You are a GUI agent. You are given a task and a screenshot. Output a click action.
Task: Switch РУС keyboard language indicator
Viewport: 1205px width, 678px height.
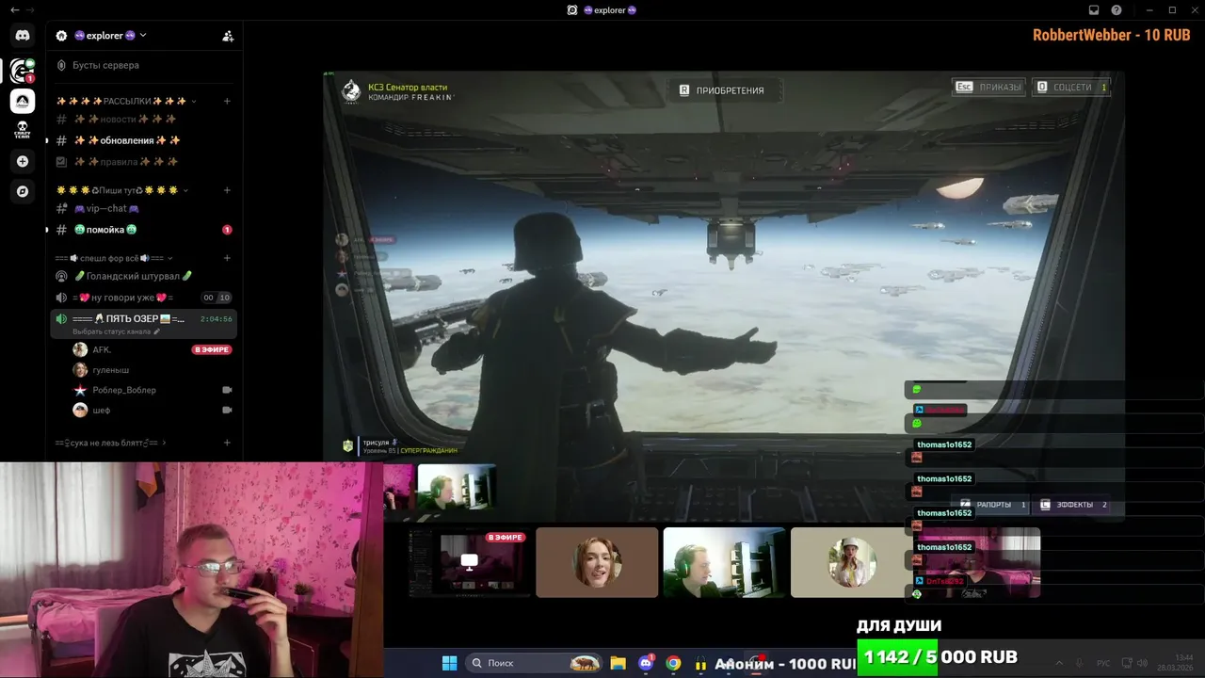(x=1103, y=663)
